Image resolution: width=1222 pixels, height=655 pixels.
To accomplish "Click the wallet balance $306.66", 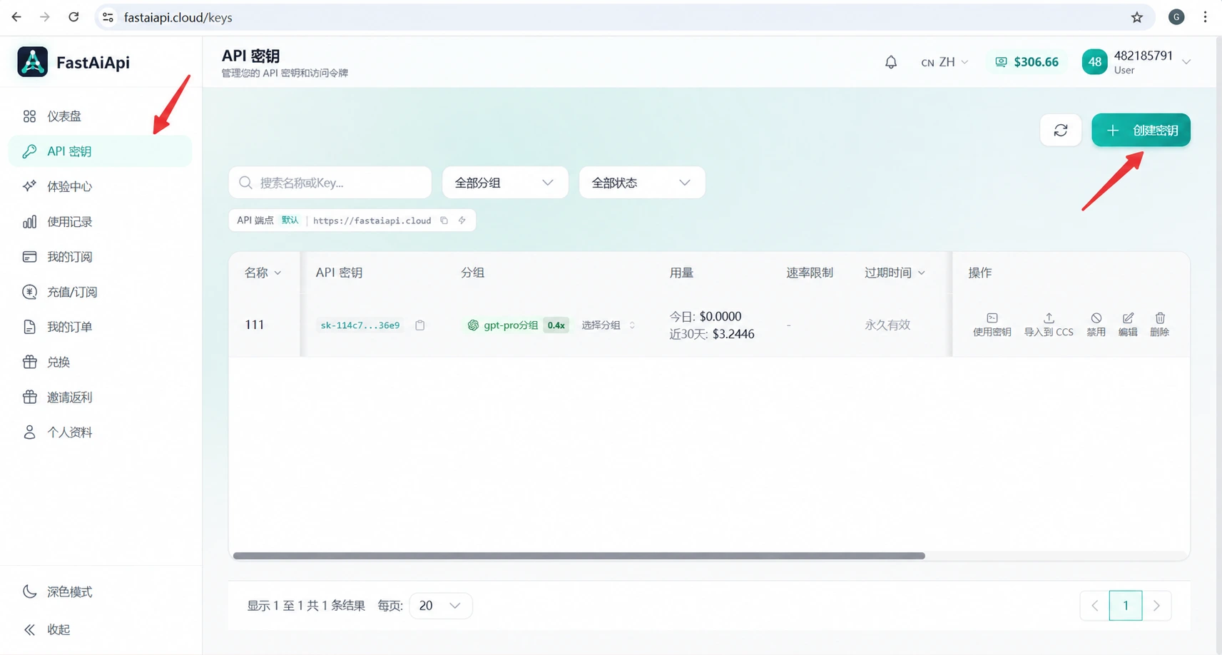I will pos(1027,62).
